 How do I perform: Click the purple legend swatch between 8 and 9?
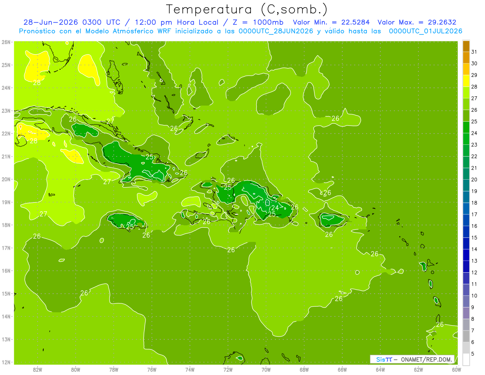tap(466, 313)
